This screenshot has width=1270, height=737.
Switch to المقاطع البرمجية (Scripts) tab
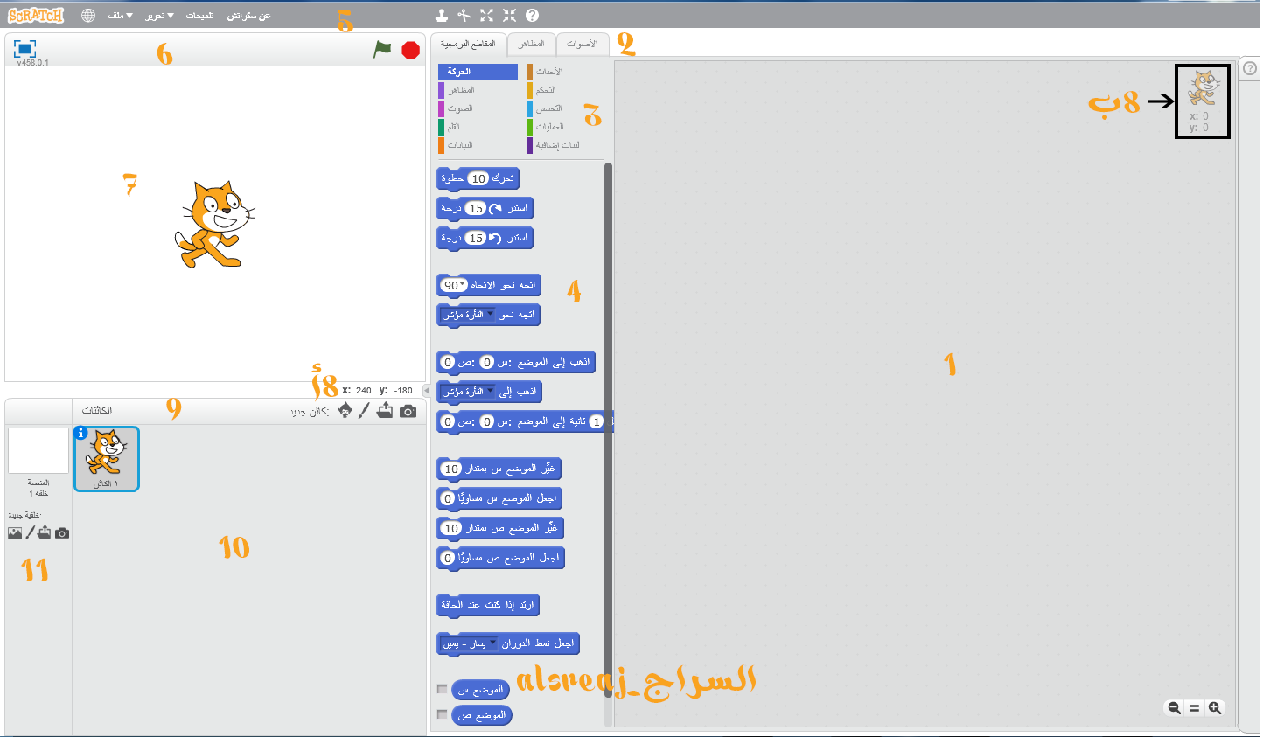coord(468,44)
